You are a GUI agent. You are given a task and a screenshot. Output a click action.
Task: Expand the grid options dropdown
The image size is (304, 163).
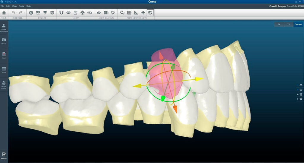[x=130, y=13]
